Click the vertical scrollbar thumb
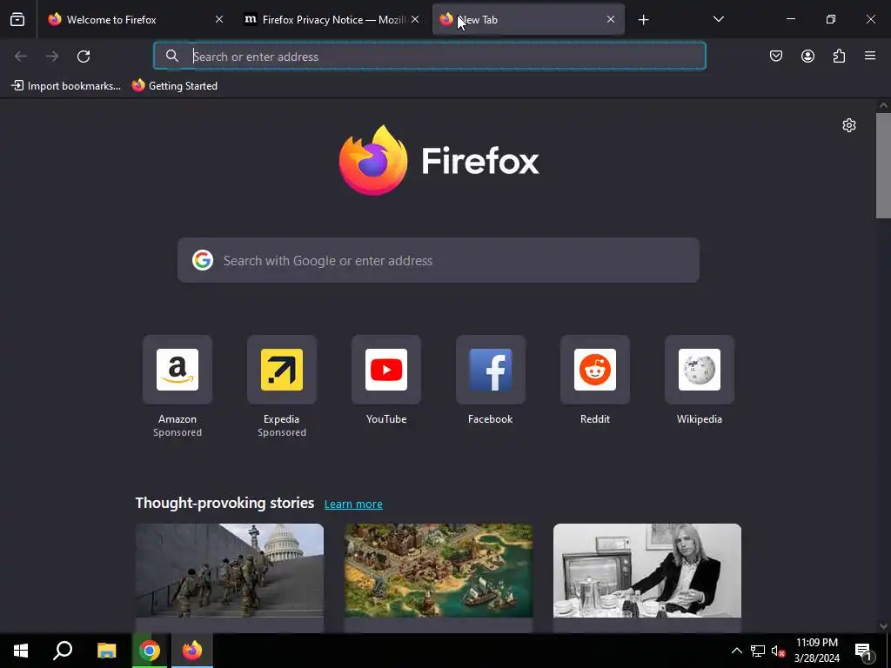891x668 pixels. tap(883, 165)
